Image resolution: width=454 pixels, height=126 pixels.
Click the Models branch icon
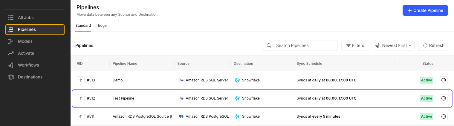(11, 41)
